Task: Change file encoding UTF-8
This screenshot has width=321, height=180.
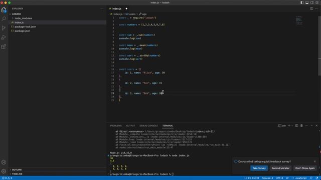Action: 279,178
